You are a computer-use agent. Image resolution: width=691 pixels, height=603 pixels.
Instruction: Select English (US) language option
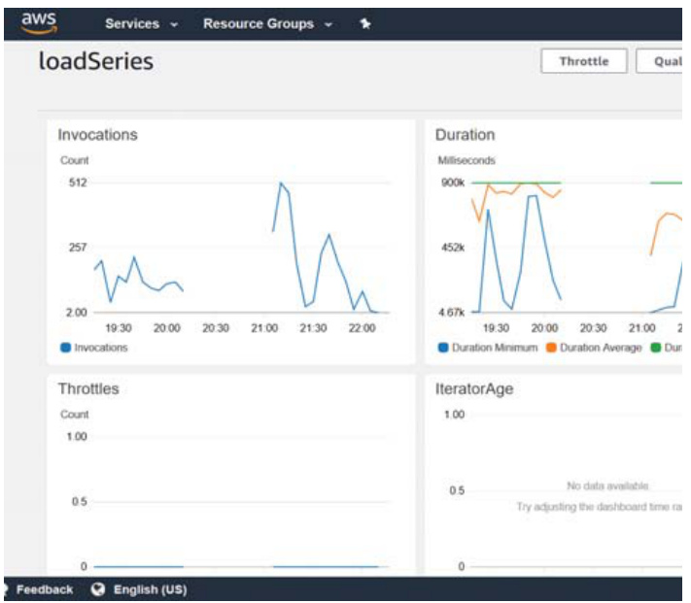pyautogui.click(x=150, y=589)
